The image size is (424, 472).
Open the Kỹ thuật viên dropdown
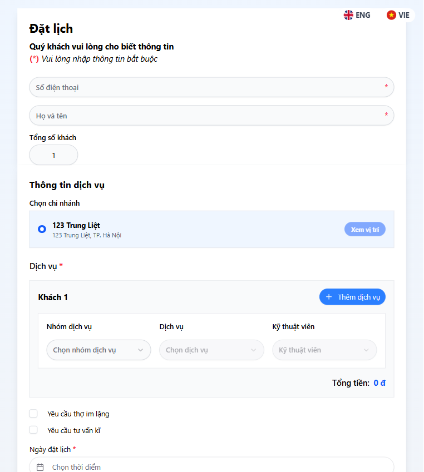[x=324, y=350]
